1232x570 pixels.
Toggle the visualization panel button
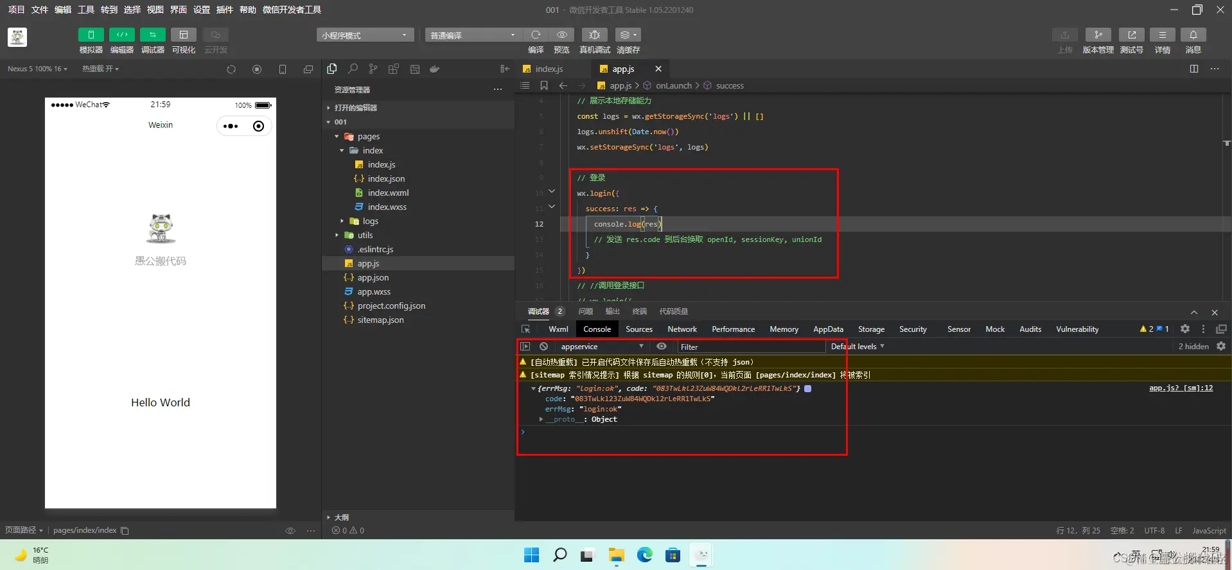(183, 35)
